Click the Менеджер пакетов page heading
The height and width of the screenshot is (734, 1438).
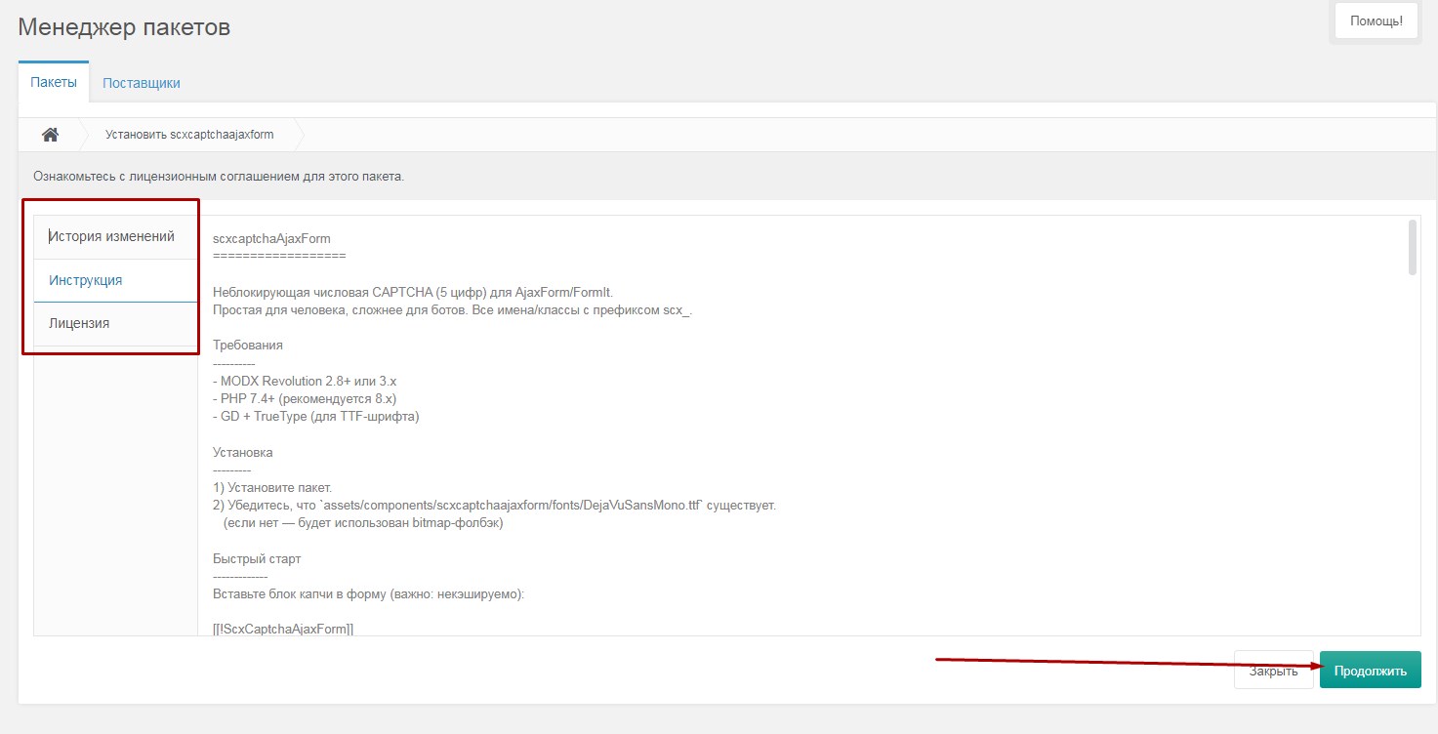click(124, 26)
